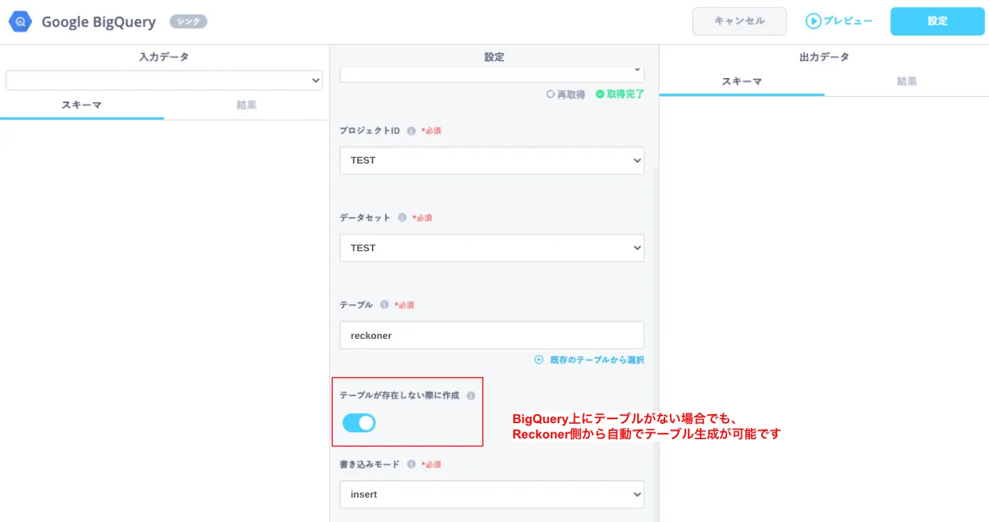
Task: Click the info icon beside 書き込みモード
Action: coord(411,464)
